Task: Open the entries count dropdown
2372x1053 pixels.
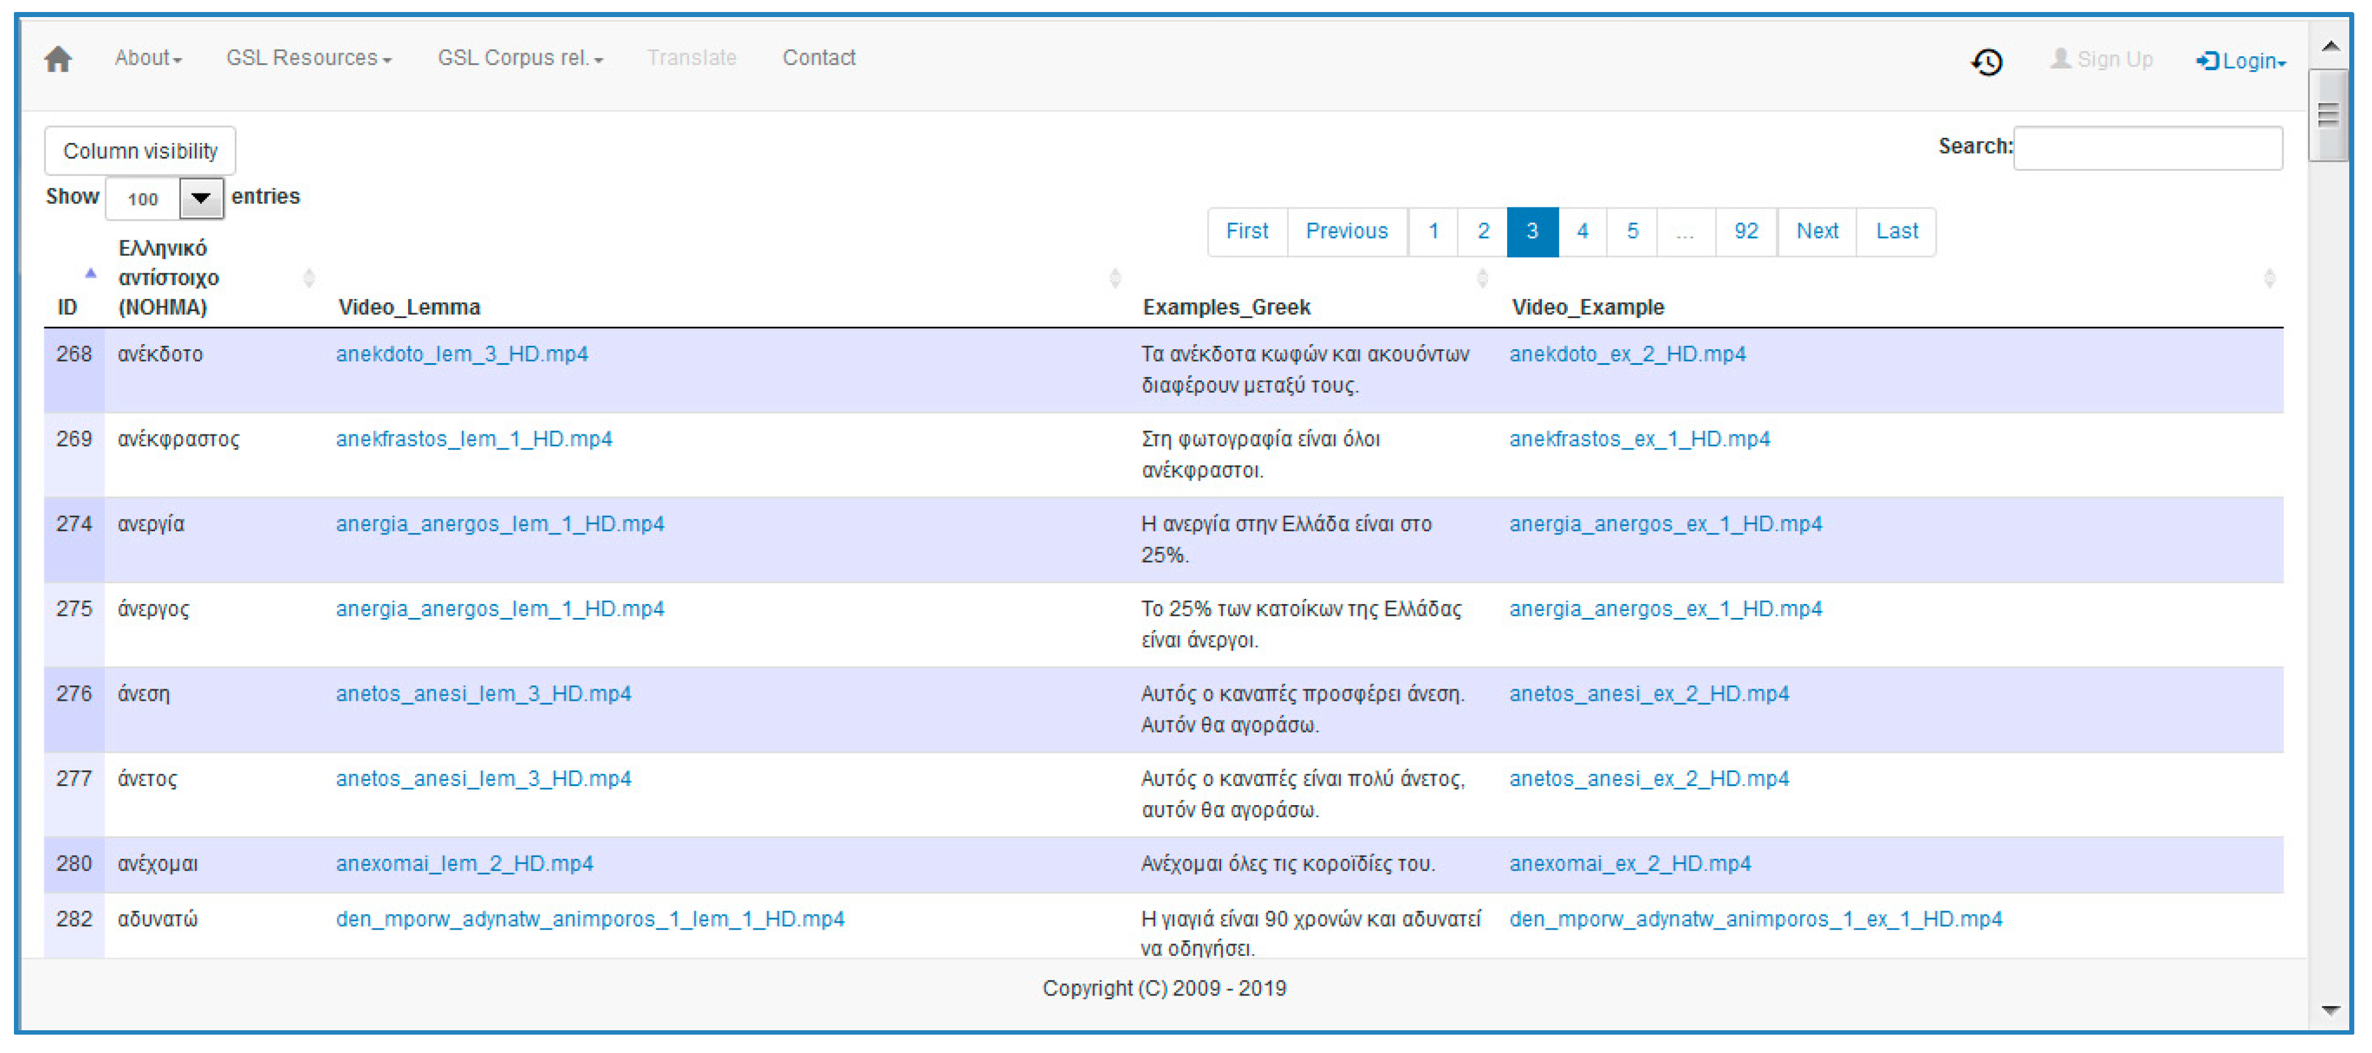Action: point(201,198)
